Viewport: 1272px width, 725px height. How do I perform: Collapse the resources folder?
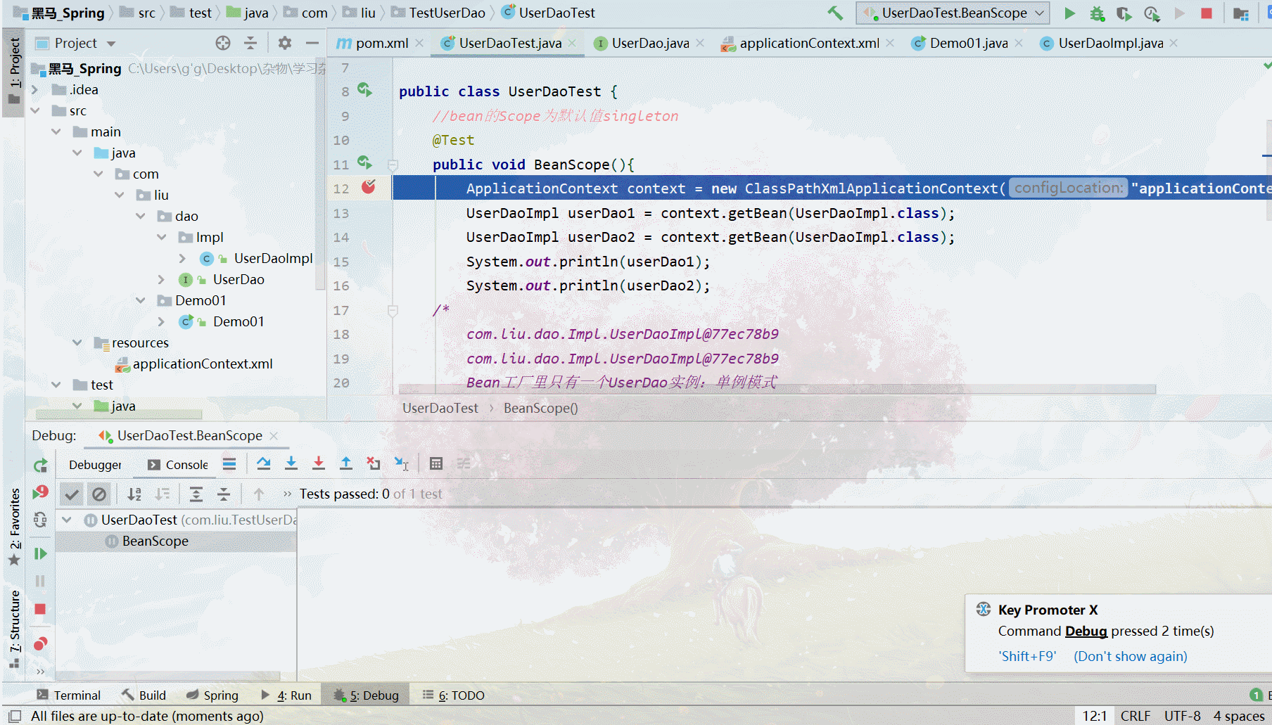coord(77,342)
